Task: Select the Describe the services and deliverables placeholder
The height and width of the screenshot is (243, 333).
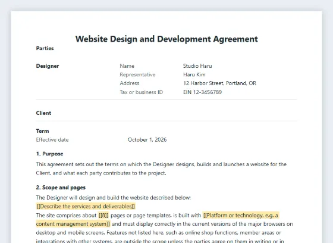Action: point(86,207)
